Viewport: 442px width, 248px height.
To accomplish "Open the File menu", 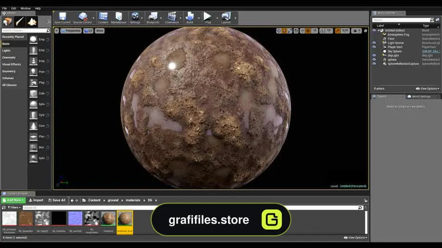I will (4, 9).
